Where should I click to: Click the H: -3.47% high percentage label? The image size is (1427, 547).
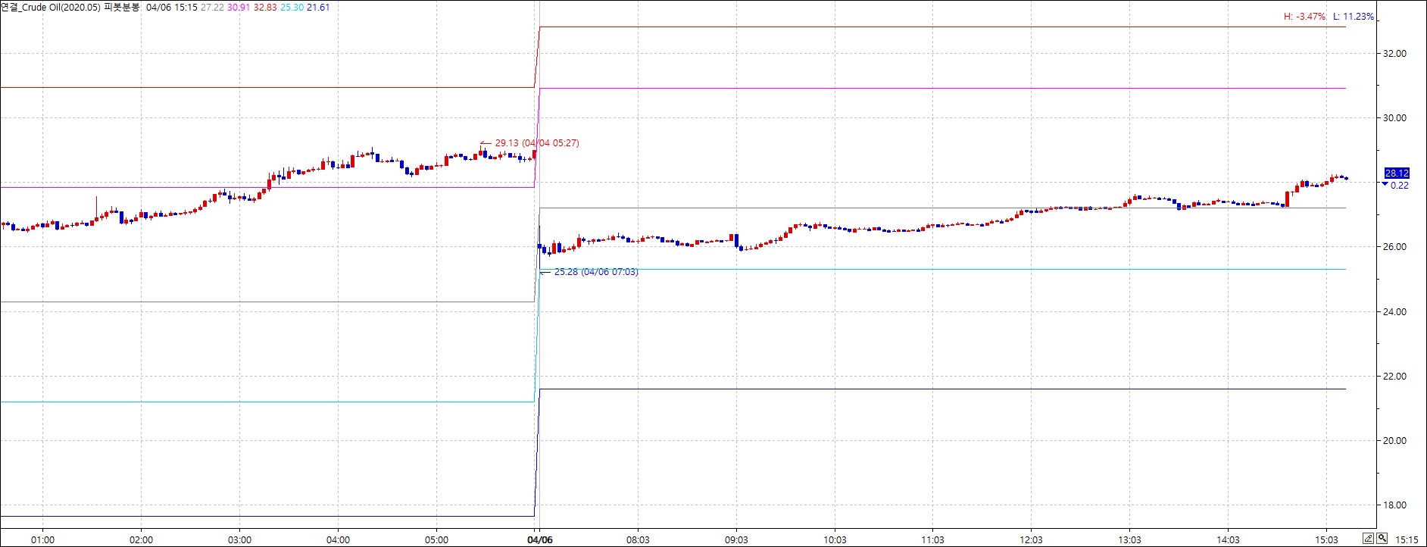(1304, 17)
